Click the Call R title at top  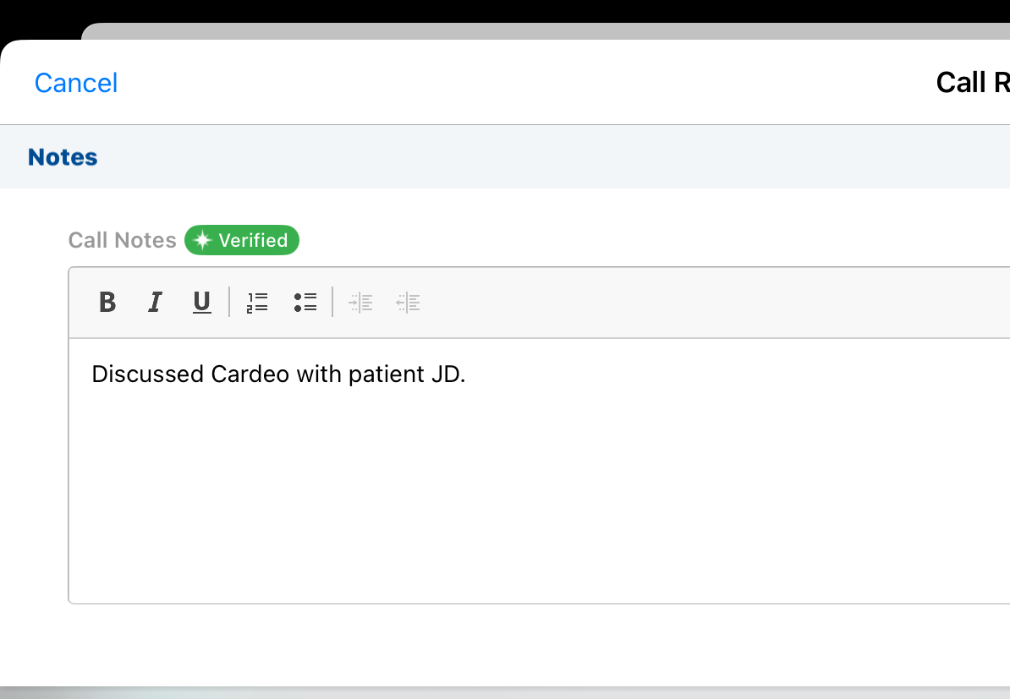[973, 83]
